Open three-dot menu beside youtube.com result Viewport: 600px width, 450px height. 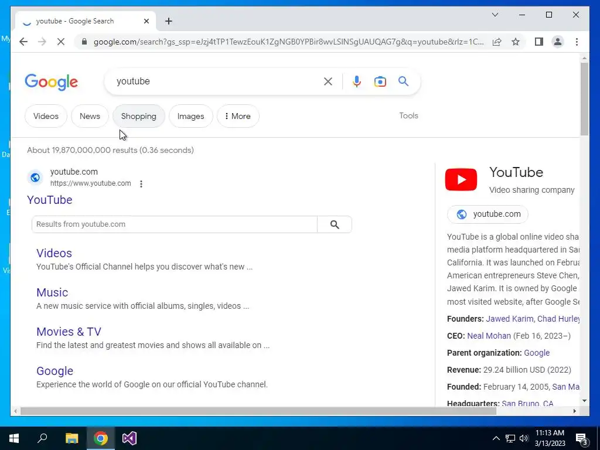click(141, 183)
